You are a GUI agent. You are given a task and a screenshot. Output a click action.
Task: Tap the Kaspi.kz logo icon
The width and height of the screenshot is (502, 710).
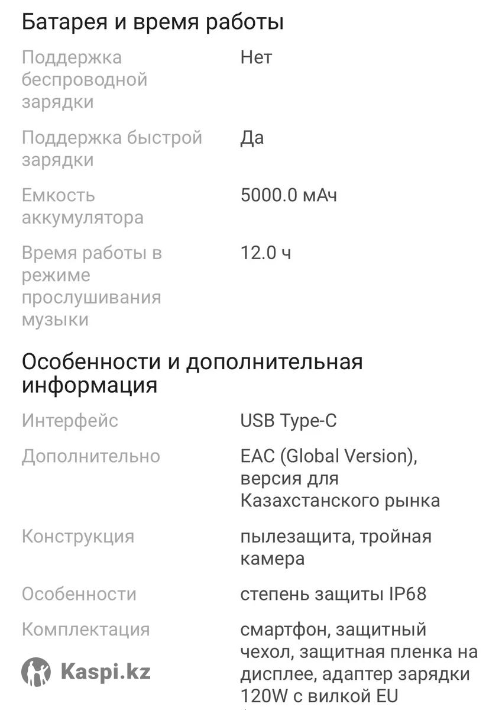point(36,672)
